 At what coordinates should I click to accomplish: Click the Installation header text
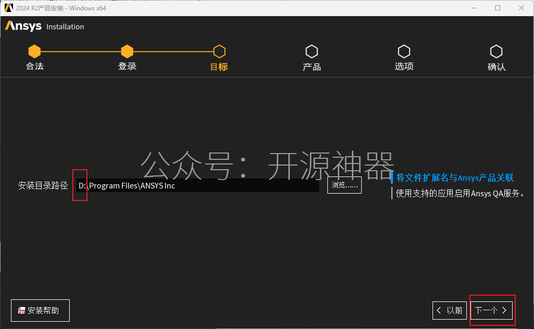65,27
